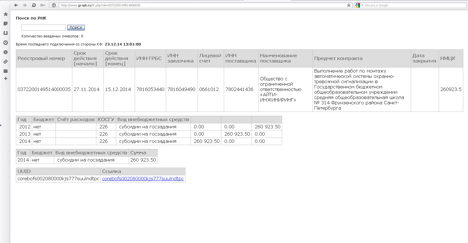Click registry number 0372200149514000035 cell

[44, 89]
